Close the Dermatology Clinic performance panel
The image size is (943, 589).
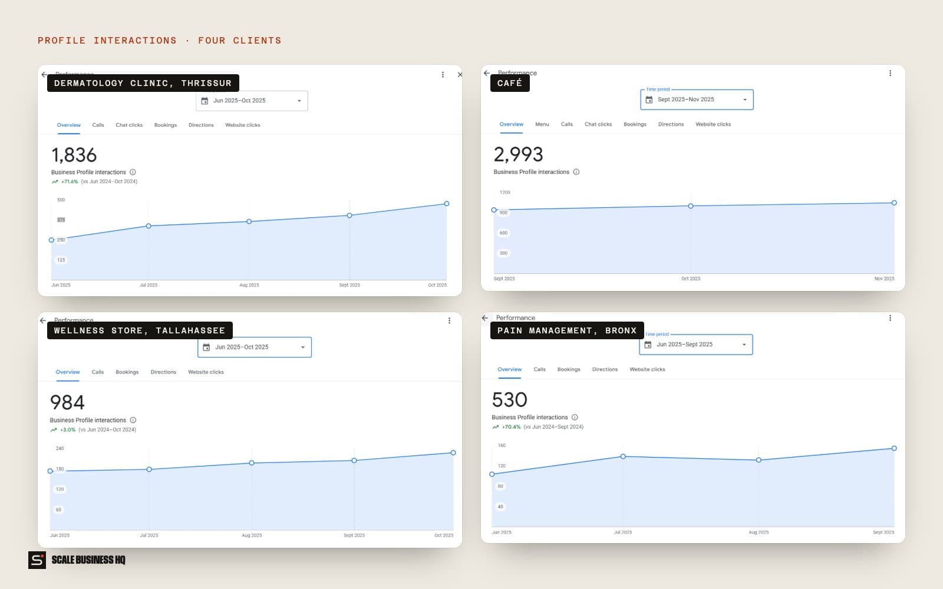[460, 75]
